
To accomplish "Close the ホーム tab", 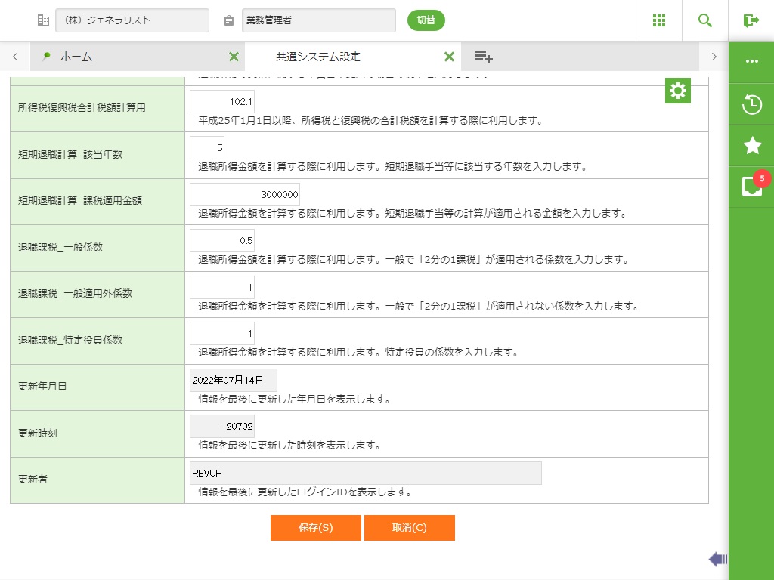I will (234, 57).
